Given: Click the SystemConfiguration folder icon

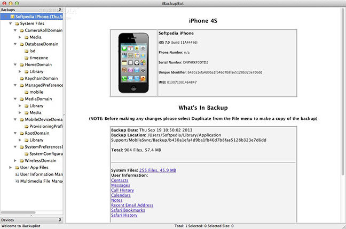Looking at the screenshot, I should point(27,154).
